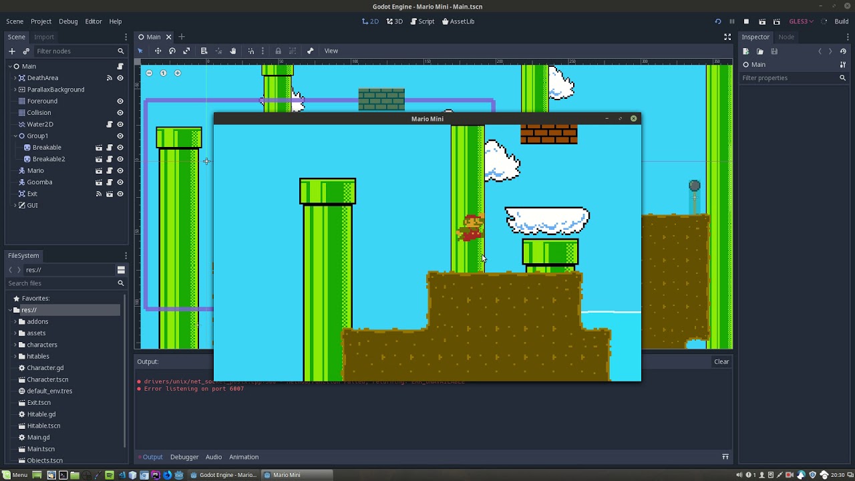Open Breakable2 node's scene in editor icon
Viewport: 855px width, 481px height.
99,159
